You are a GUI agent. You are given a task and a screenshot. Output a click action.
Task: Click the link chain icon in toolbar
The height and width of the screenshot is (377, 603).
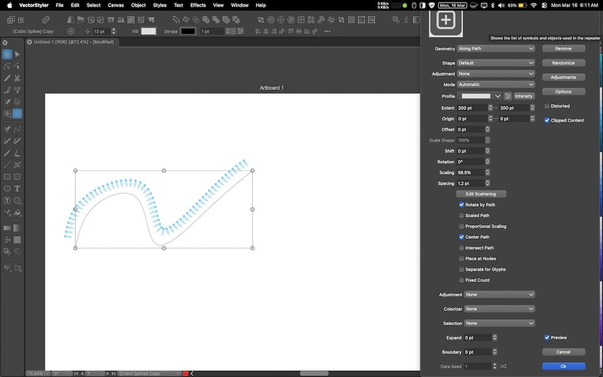[46, 20]
